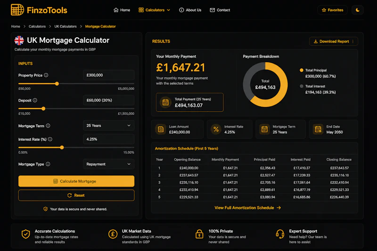
Task: Open the Calculators menu item
Action: pos(155,10)
